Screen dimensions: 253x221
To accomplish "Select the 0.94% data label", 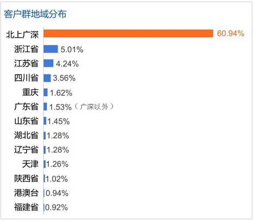I will coord(57,193).
